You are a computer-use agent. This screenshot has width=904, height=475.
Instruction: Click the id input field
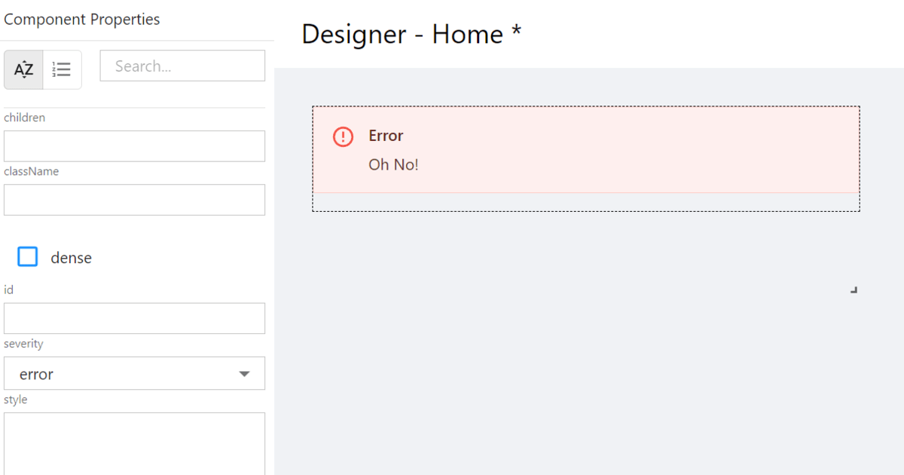[134, 318]
